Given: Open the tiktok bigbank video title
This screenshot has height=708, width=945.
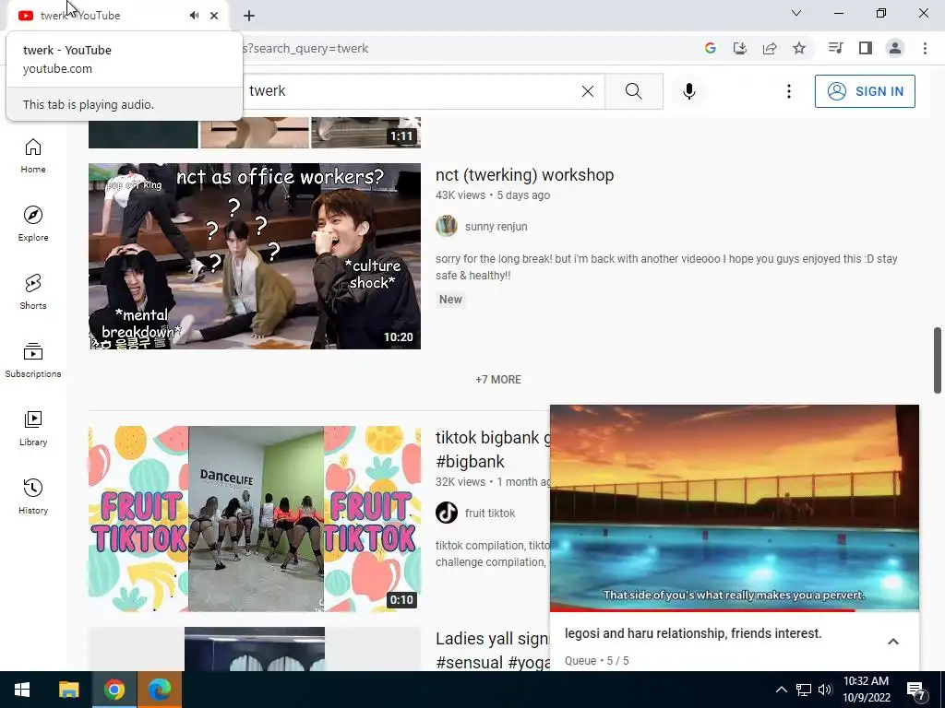Looking at the screenshot, I should pyautogui.click(x=493, y=449).
